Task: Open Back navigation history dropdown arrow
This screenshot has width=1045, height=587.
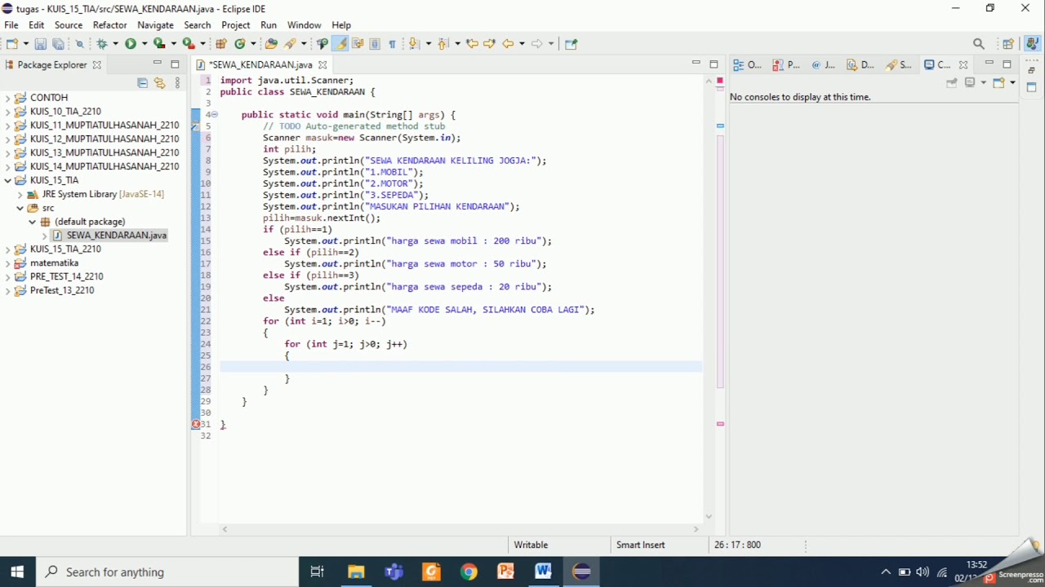Action: (522, 44)
